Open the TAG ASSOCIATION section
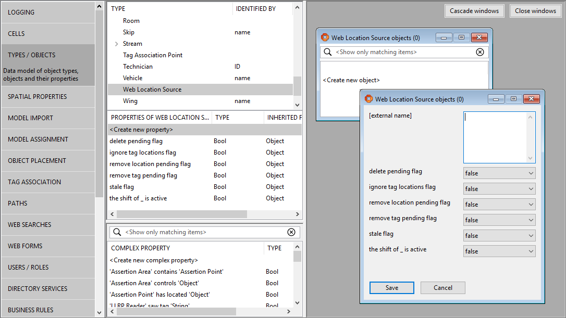 [48, 182]
